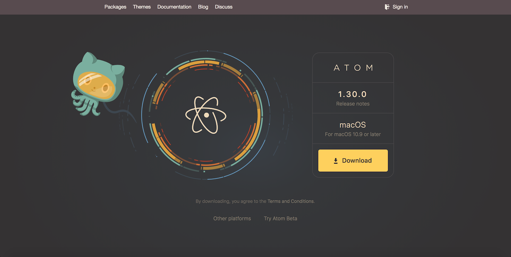The width and height of the screenshot is (511, 257).
Task: Go to the Themes section
Action: [x=142, y=7]
